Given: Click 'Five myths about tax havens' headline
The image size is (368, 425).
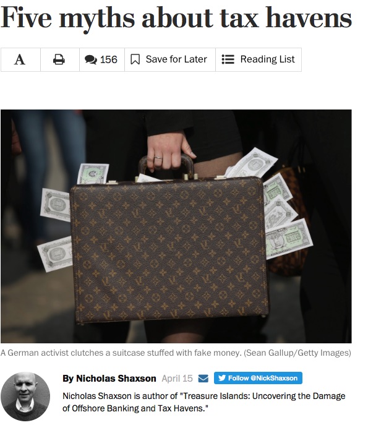Looking at the screenshot, I should [x=176, y=19].
